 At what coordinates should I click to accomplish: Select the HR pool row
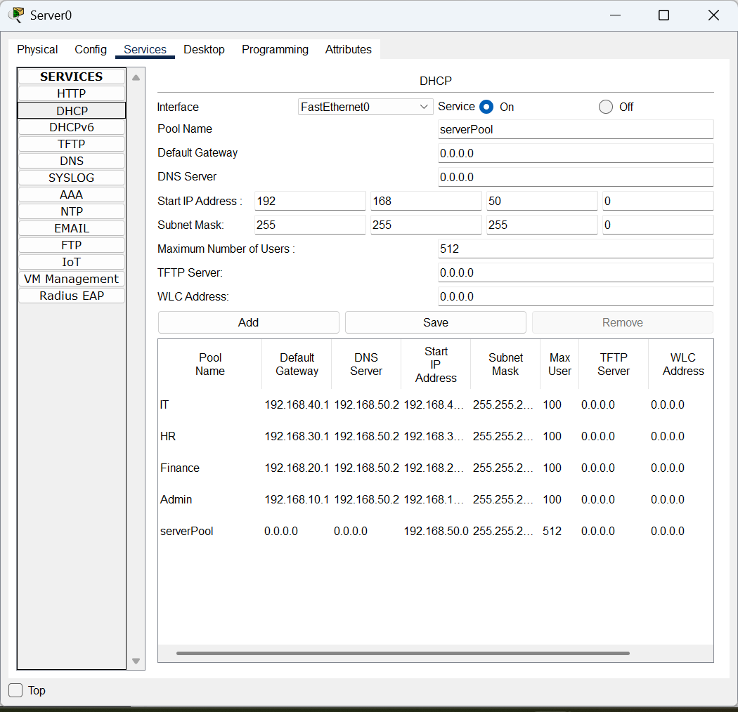(435, 437)
